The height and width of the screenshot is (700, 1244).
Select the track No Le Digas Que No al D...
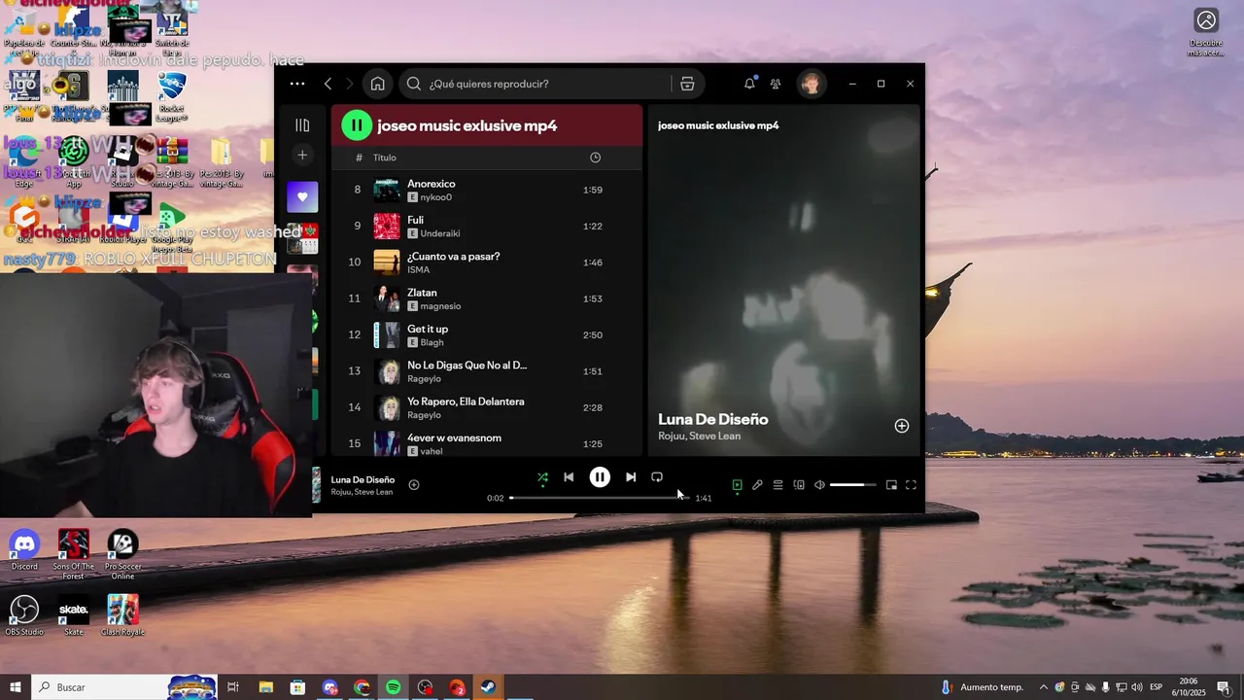click(487, 371)
